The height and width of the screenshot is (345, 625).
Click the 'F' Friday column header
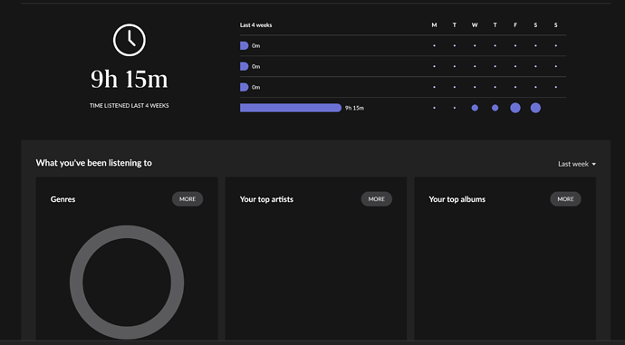pos(515,24)
